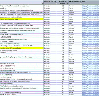Follow the URL link in the 190 apoyos row

(x=91, y=57)
